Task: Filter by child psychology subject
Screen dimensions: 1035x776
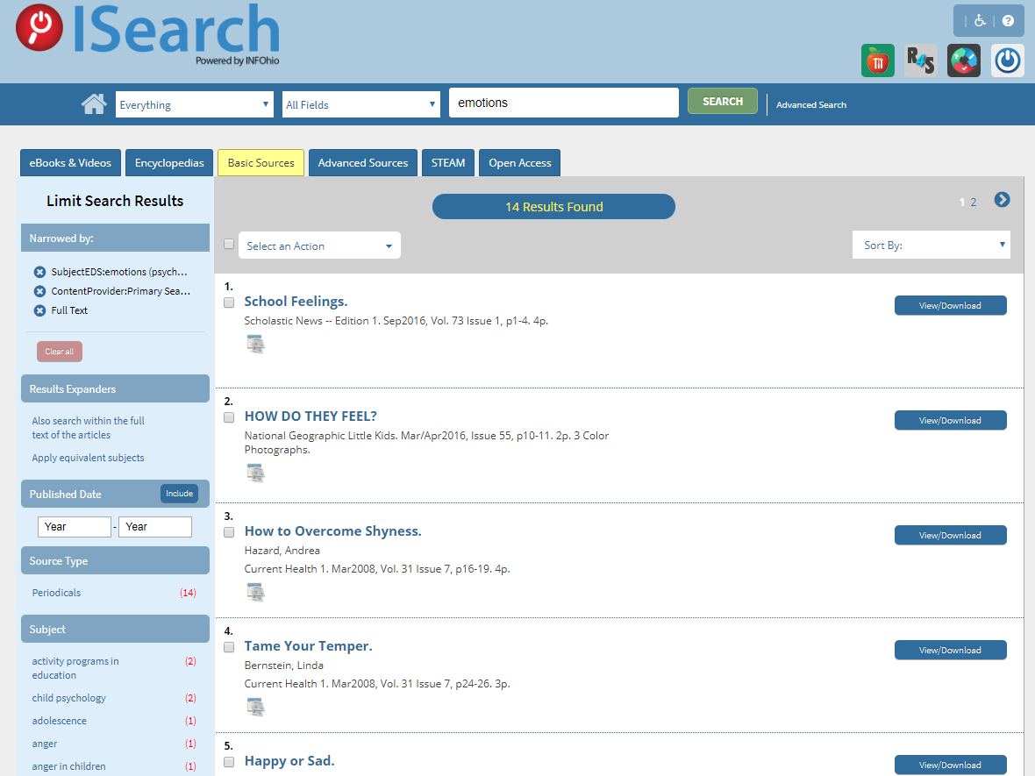Action: (x=68, y=698)
